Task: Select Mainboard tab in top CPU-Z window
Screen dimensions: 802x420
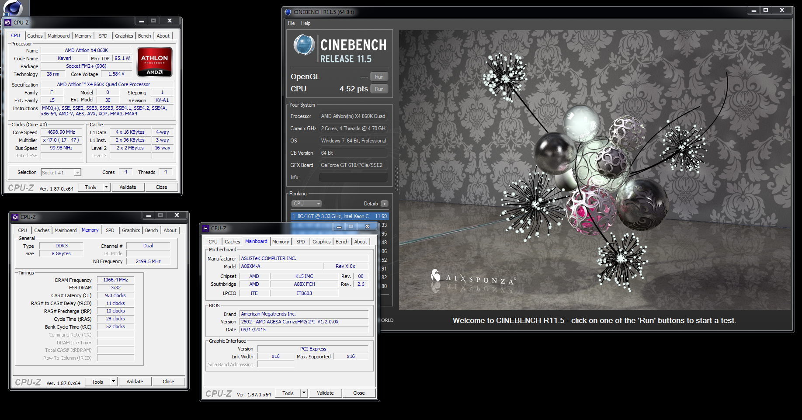Action: coord(59,36)
